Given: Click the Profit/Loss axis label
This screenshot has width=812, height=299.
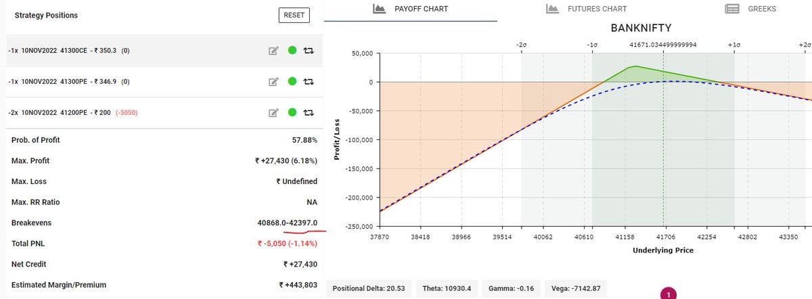Looking at the screenshot, I should pyautogui.click(x=336, y=139).
